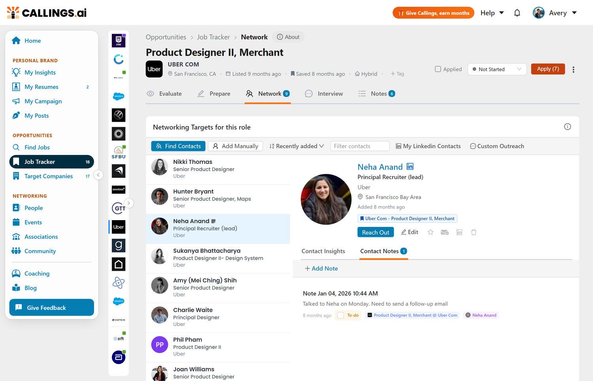Open the Epic Games Store company logo
Screen dimensions: 593x381
point(119,41)
